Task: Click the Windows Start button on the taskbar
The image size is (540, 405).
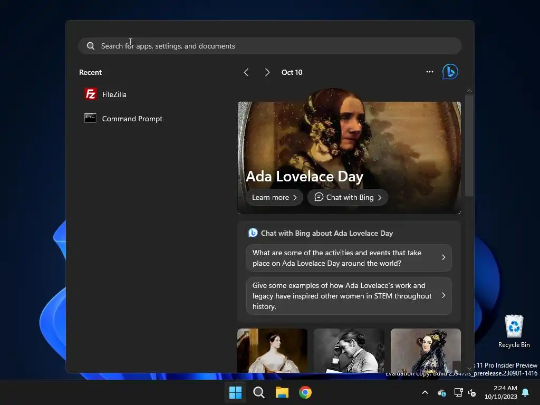Action: [236, 392]
